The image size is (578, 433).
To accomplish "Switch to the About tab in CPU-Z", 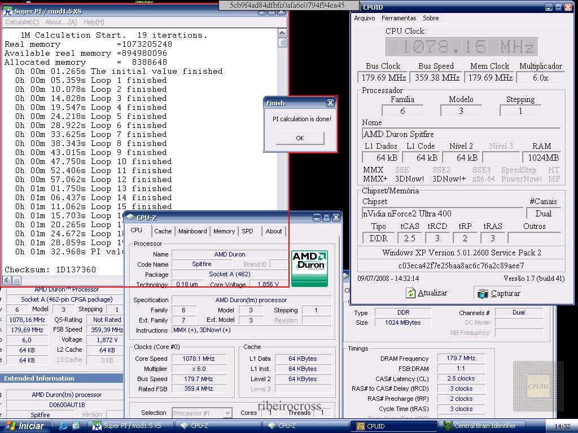I will click(x=274, y=231).
